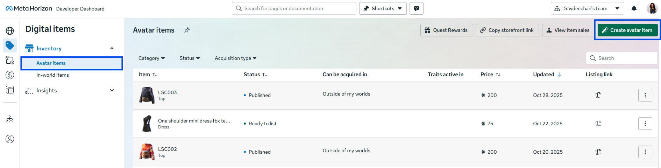Pin the Avatar items page

coord(187,30)
